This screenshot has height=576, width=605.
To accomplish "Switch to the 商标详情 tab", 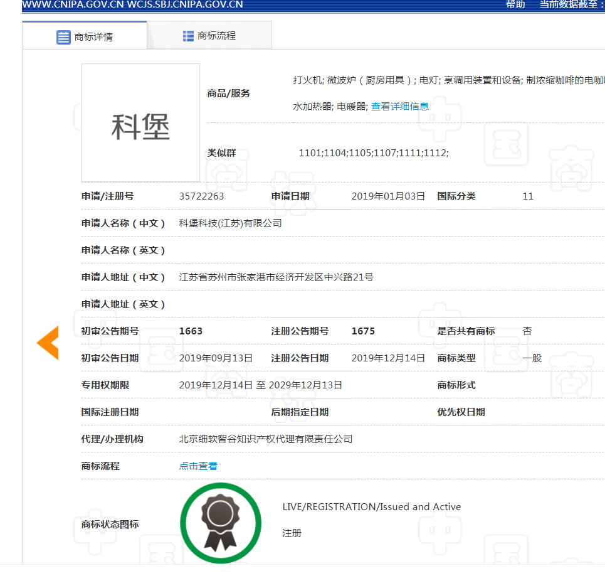I will (85, 36).
